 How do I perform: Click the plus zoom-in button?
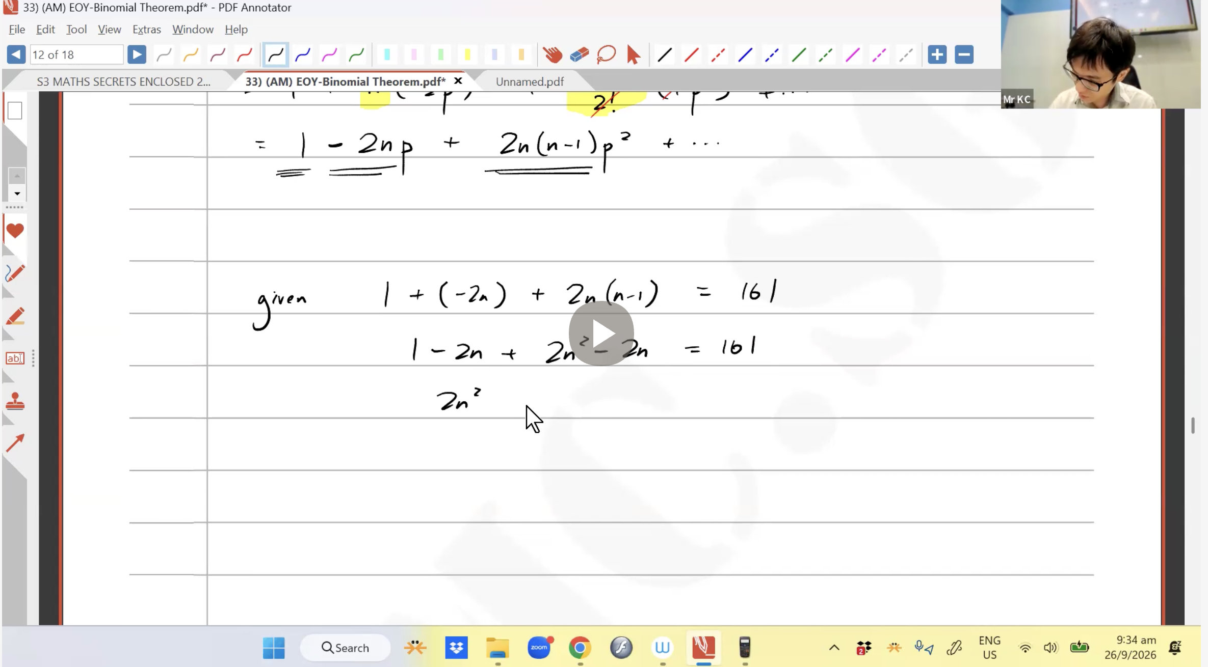[x=937, y=54]
